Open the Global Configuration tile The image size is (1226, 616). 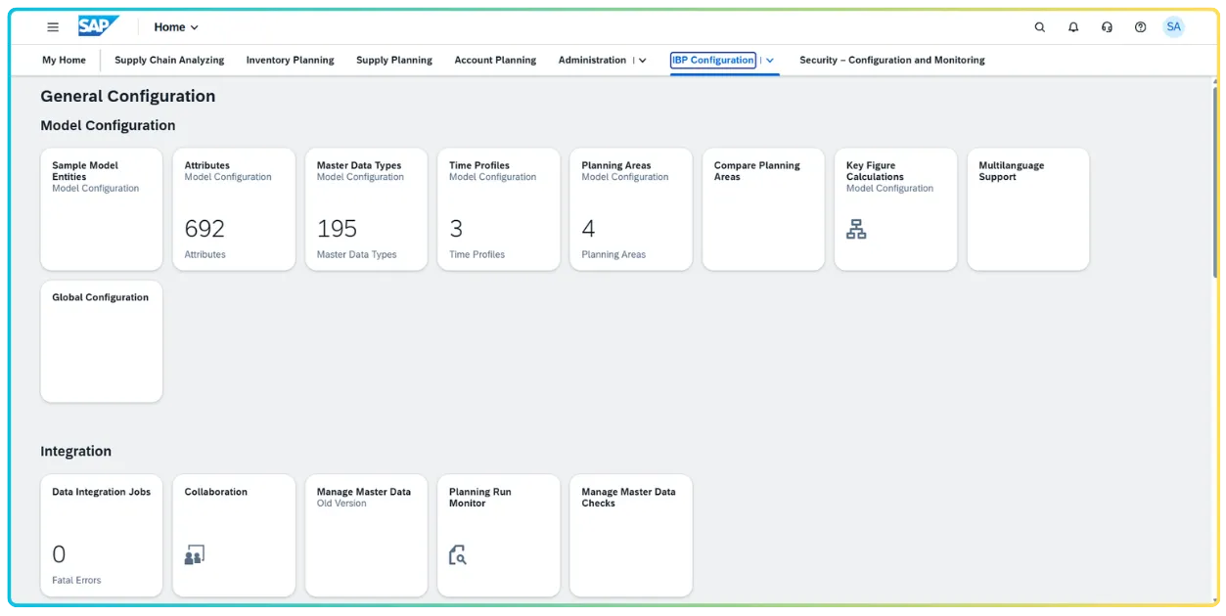click(101, 340)
